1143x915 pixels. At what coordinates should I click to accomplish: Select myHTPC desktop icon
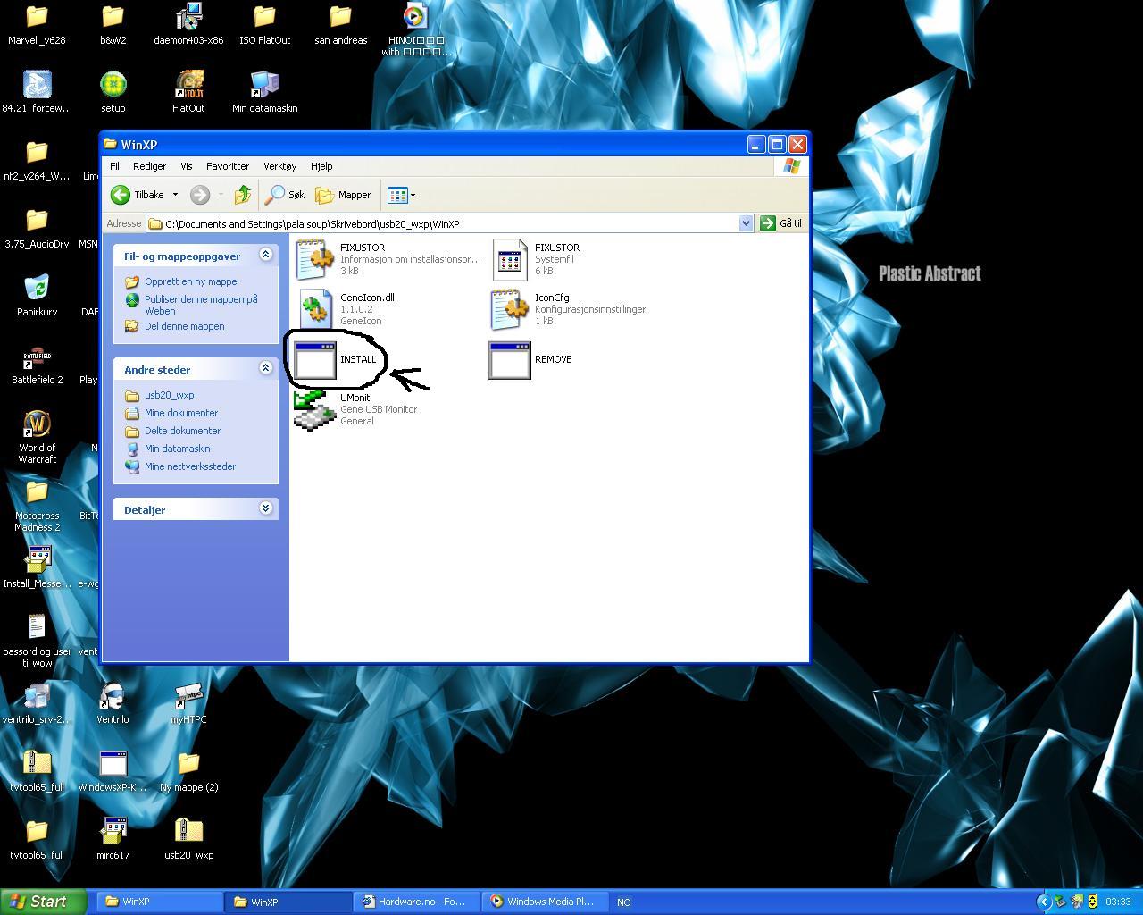coord(188,703)
